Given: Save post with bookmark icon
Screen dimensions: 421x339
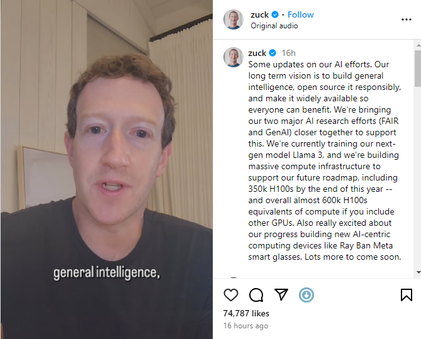Looking at the screenshot, I should point(407,295).
